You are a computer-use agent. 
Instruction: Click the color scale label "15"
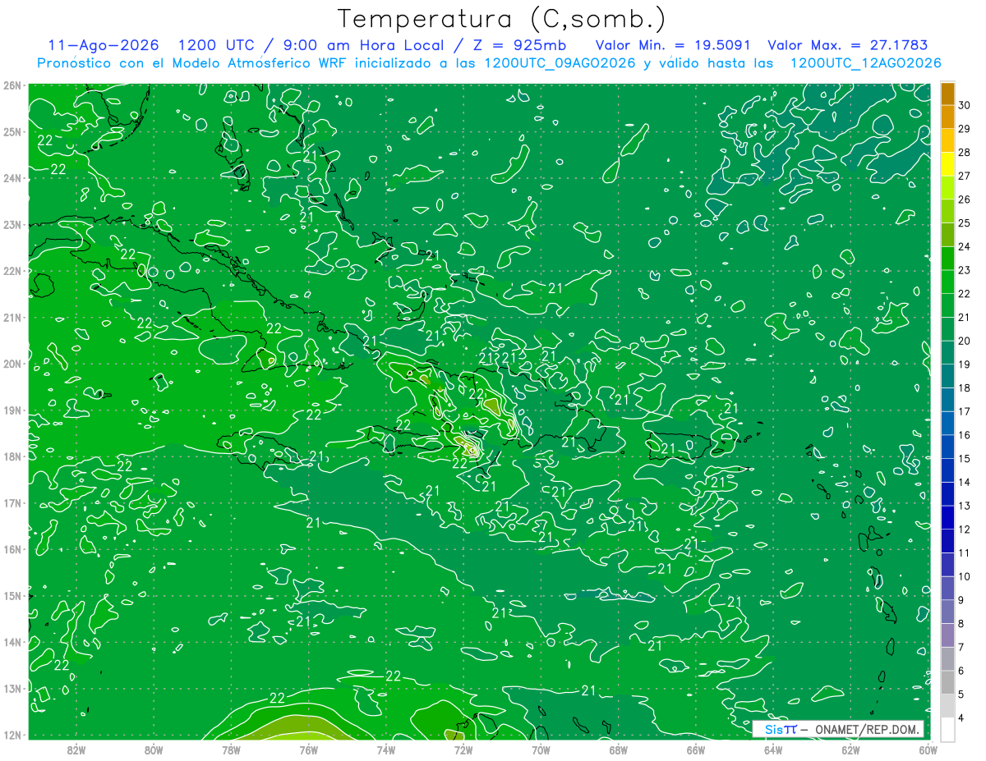point(964,459)
